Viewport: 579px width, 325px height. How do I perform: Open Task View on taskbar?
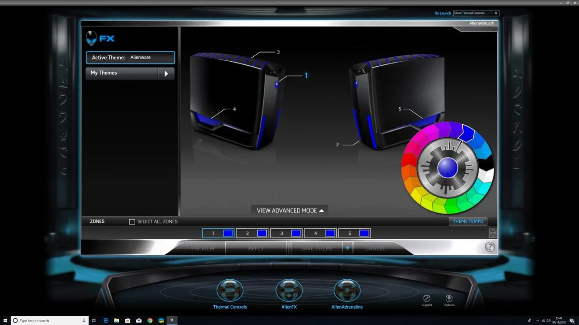tap(94, 320)
